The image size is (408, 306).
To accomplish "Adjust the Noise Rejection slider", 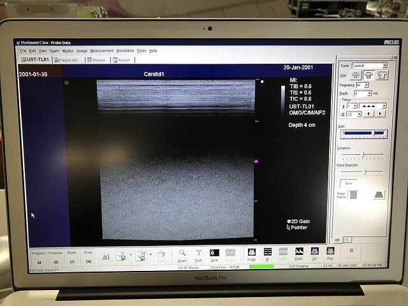I will tap(362, 171).
